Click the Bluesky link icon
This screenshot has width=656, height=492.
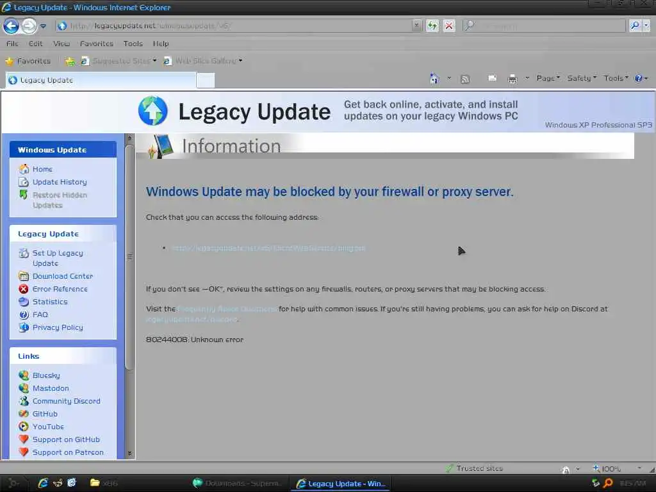[x=24, y=375]
